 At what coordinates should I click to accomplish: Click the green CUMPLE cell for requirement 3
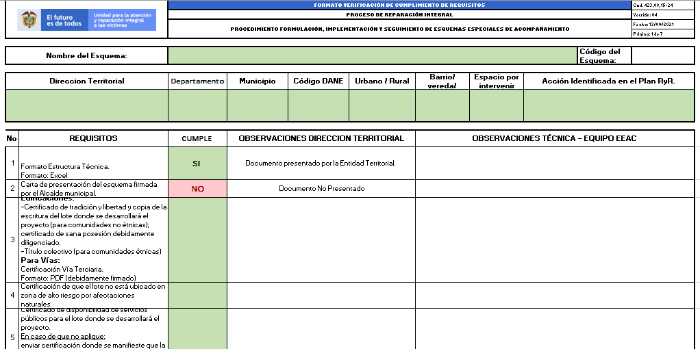[197, 240]
